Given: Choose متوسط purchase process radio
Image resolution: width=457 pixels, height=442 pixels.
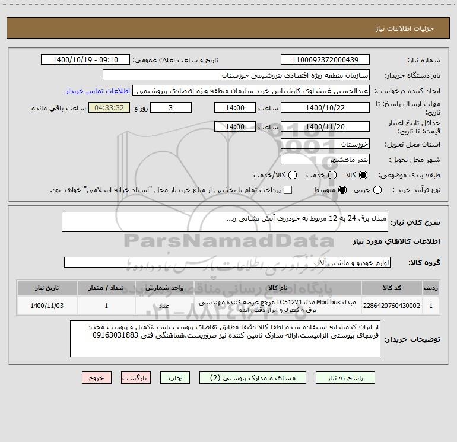Looking at the screenshot, I should 342,190.
